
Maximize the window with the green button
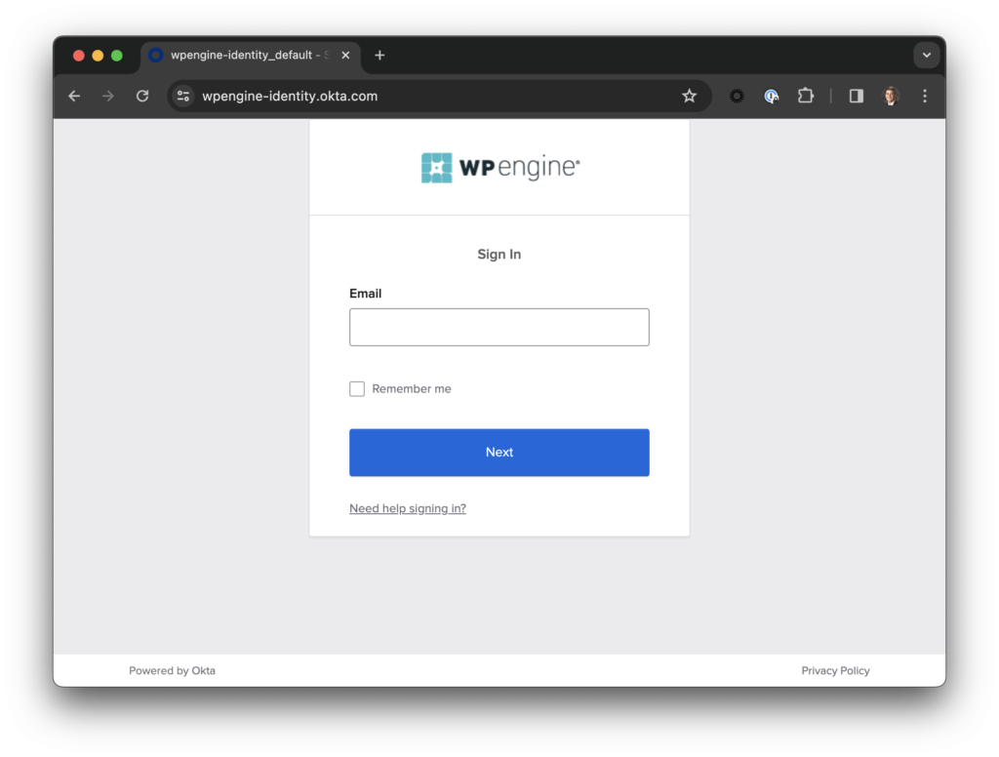tap(117, 56)
